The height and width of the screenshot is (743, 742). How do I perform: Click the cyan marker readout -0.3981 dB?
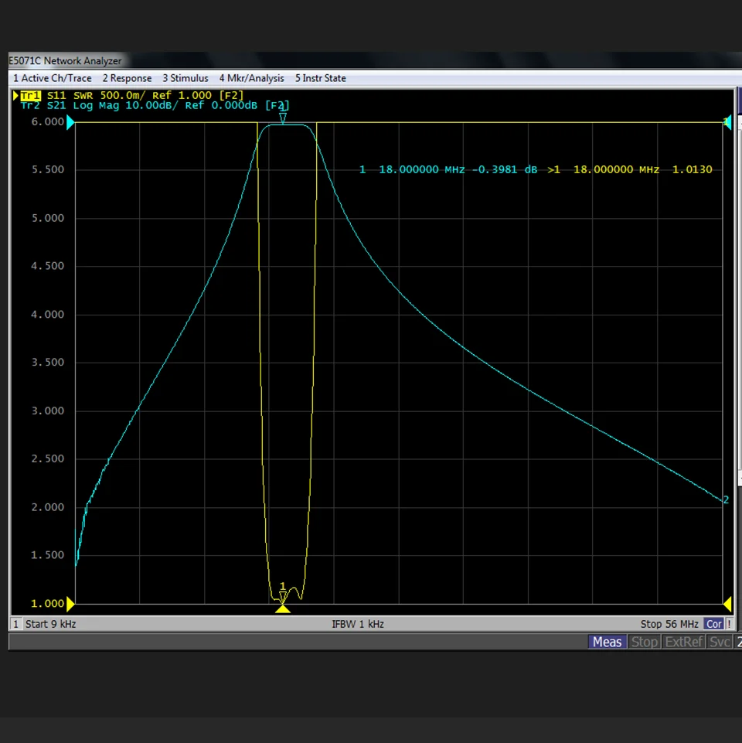tap(504, 169)
